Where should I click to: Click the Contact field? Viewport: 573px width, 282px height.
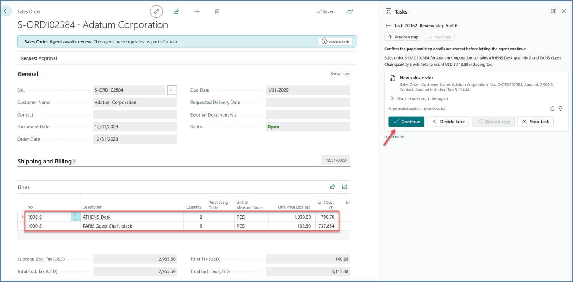(x=135, y=115)
